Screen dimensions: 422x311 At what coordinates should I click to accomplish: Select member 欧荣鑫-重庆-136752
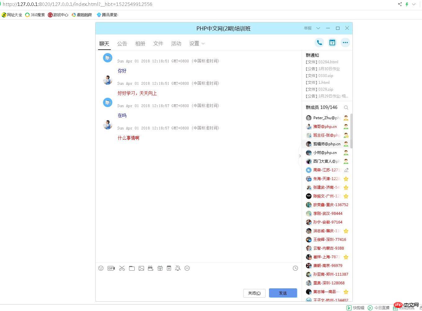pos(327,205)
